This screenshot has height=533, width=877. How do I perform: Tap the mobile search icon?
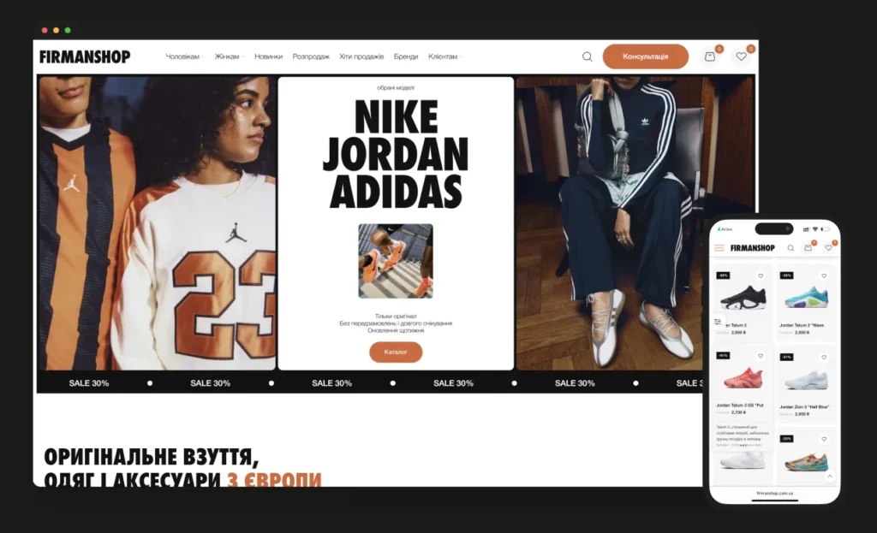tap(790, 248)
